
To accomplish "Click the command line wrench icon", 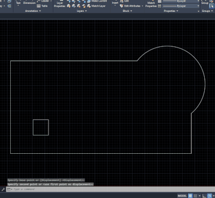I will (3, 189).
